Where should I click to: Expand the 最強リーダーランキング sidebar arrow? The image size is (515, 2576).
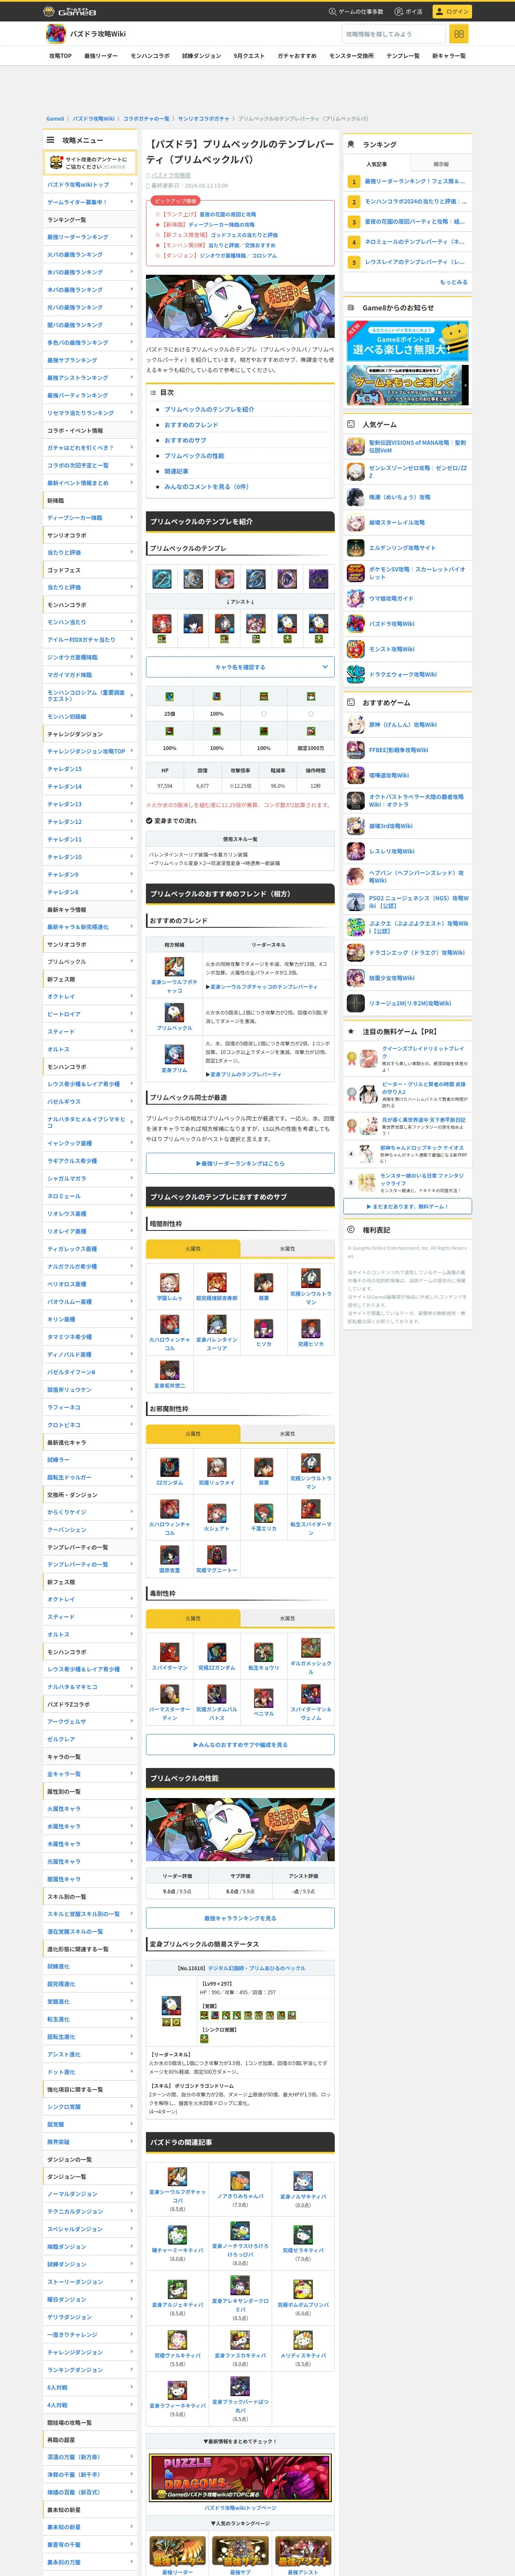coord(132,237)
